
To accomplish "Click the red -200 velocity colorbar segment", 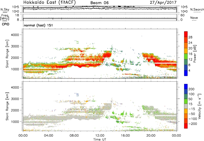I will [x=186, y=126].
